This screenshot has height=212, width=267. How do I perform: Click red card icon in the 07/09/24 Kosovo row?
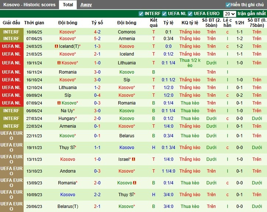59,103
